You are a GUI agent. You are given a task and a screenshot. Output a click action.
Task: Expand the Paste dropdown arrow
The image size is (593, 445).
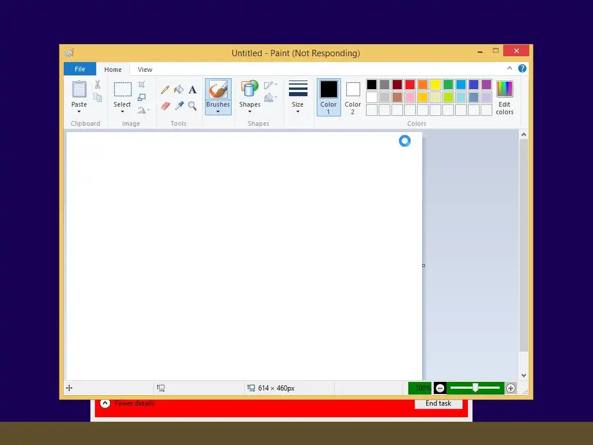point(79,112)
